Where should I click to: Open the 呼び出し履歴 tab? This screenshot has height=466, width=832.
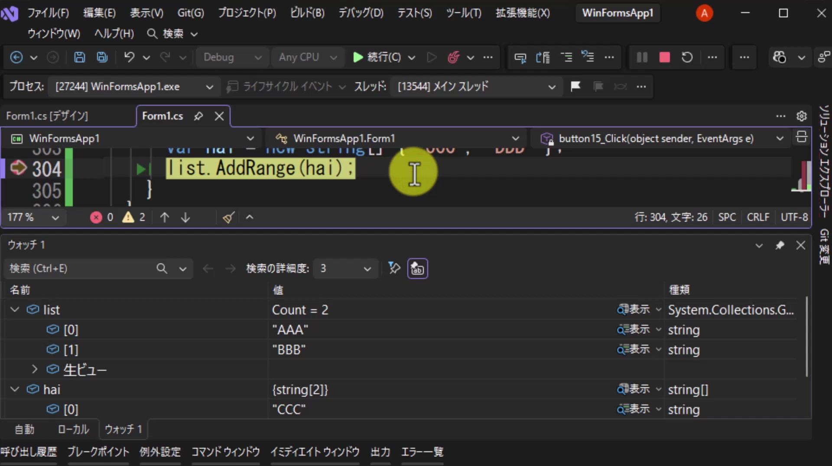pyautogui.click(x=29, y=452)
